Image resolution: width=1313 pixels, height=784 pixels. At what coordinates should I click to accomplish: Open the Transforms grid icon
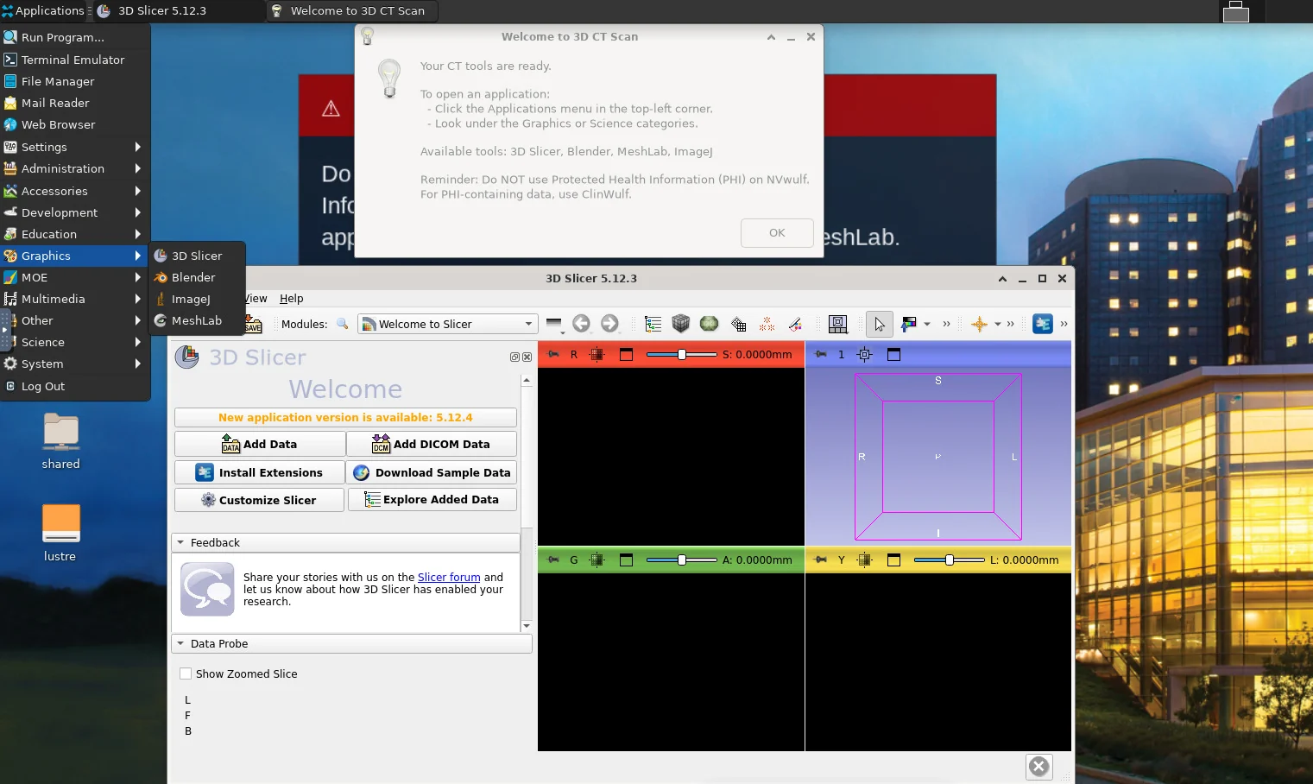click(738, 324)
